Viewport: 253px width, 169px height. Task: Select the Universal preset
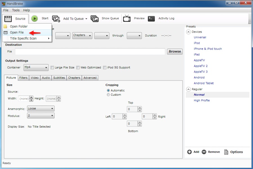(x=200, y=37)
